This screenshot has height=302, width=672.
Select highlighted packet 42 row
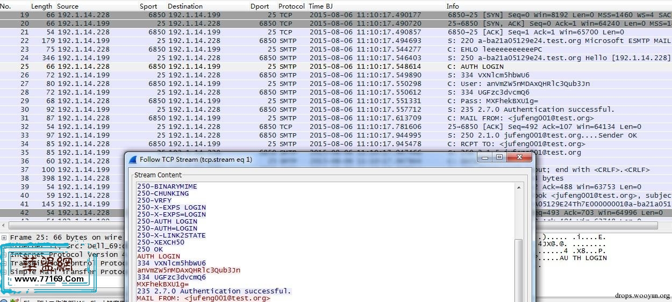[62, 213]
